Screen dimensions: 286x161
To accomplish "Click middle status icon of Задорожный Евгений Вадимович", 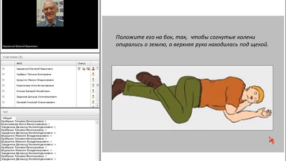I will click(x=84, y=69).
